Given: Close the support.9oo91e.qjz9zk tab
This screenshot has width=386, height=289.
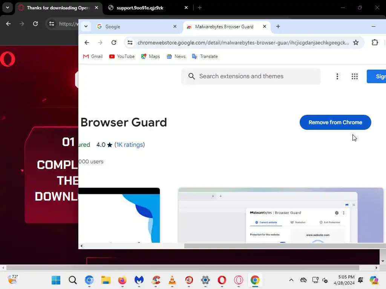Looking at the screenshot, I should [186, 8].
